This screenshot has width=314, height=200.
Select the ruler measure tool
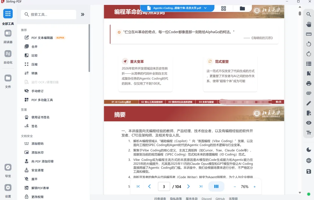(x=308, y=34)
